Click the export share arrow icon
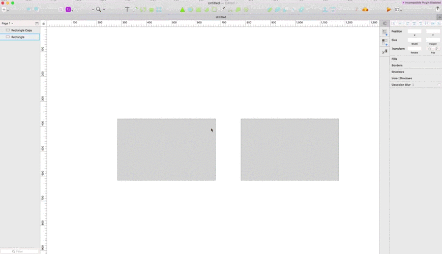Image resolution: width=442 pixels, height=254 pixels. pos(438,9)
